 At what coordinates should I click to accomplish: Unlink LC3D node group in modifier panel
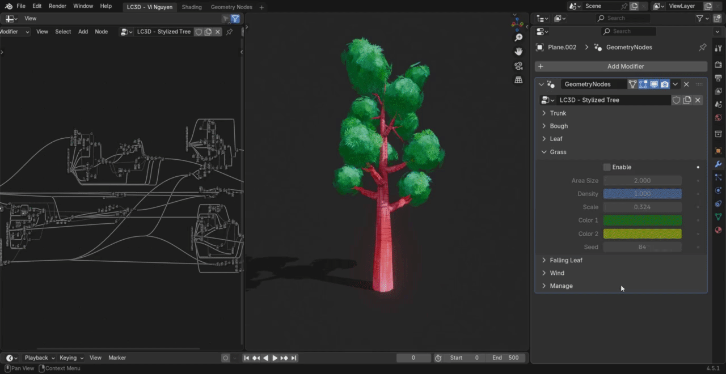click(698, 100)
